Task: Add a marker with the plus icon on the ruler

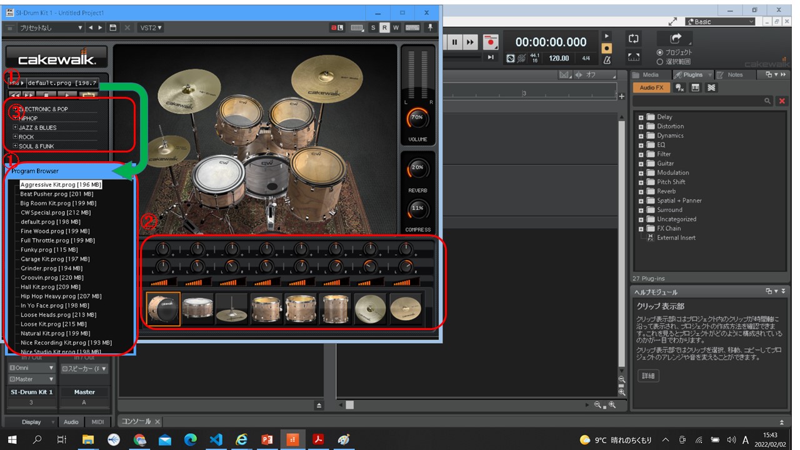Action: pyautogui.click(x=621, y=96)
